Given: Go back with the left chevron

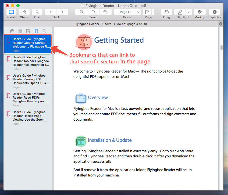Looking at the screenshot, I should click(51, 12).
